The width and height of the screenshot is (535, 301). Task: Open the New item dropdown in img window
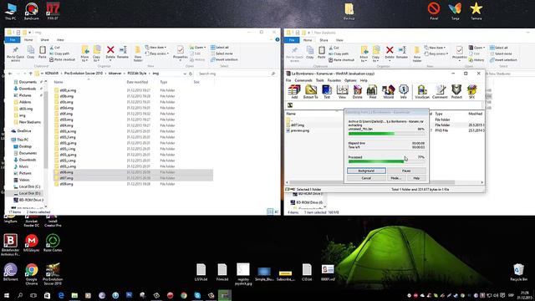(156, 48)
